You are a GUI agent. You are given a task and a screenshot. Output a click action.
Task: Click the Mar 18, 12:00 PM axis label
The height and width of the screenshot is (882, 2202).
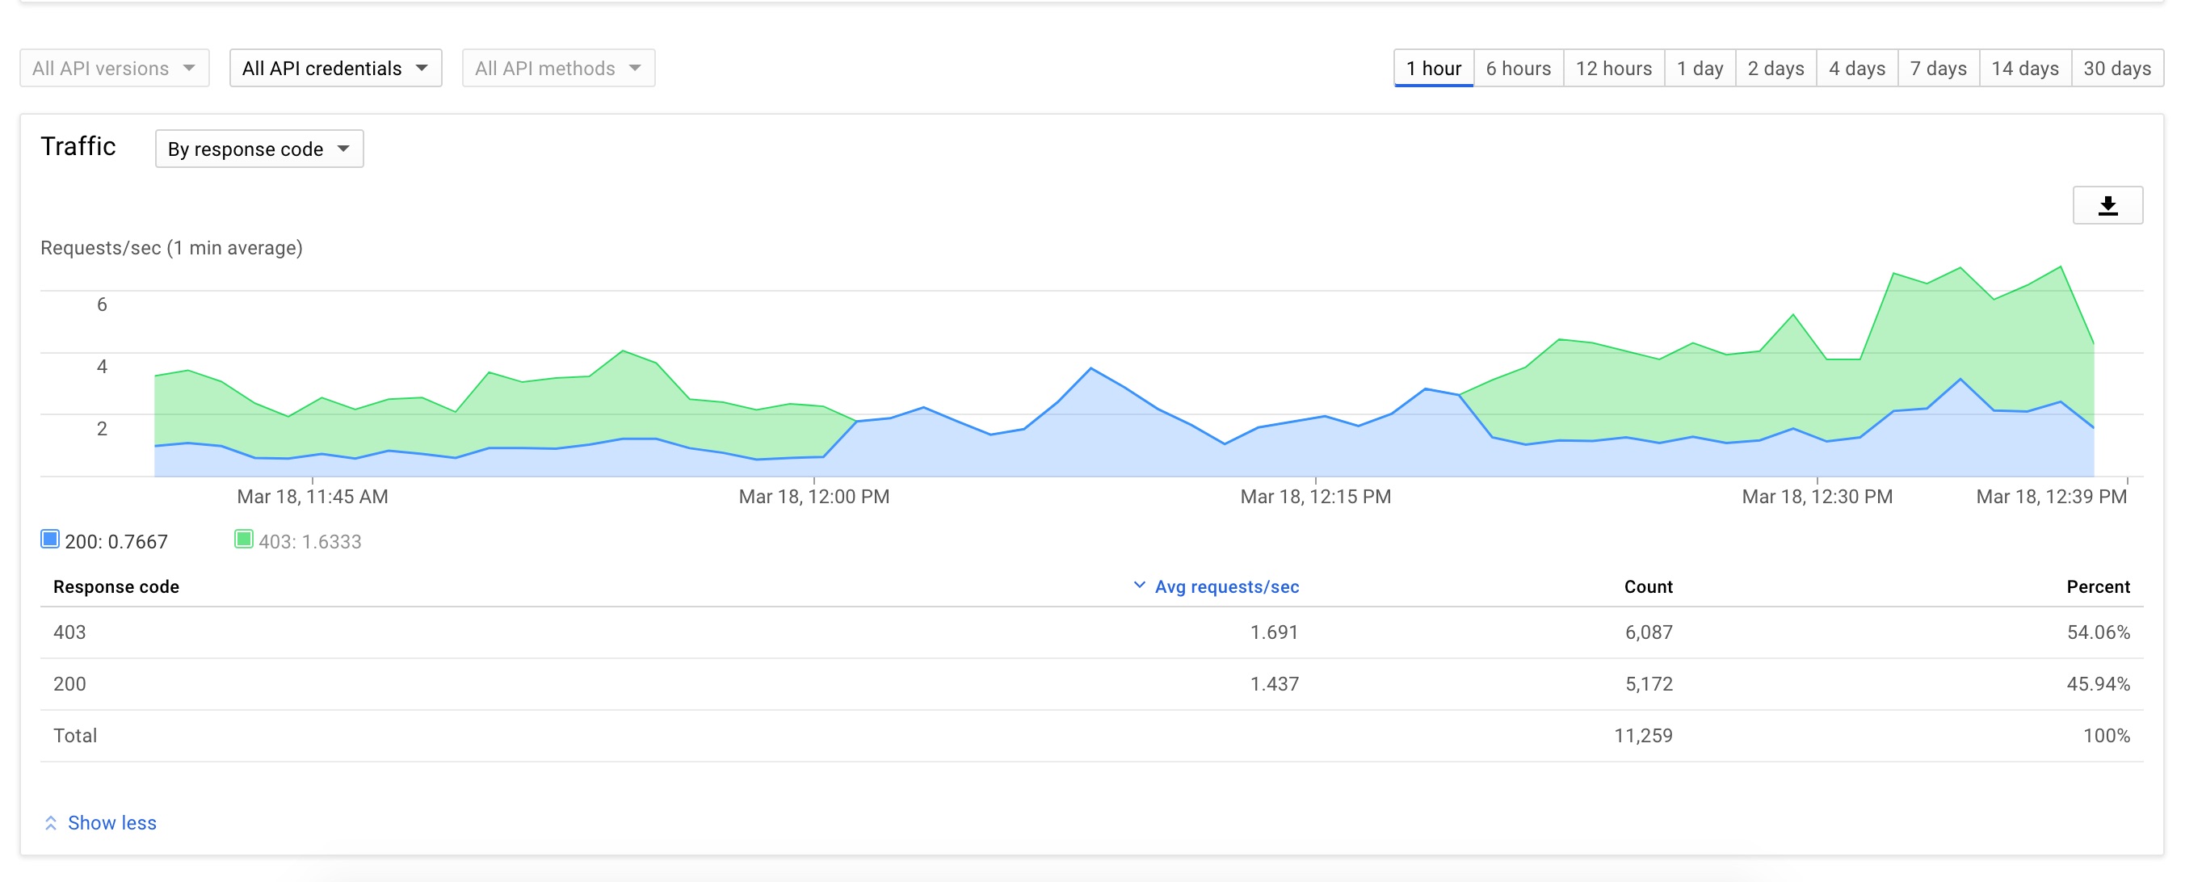tap(813, 497)
